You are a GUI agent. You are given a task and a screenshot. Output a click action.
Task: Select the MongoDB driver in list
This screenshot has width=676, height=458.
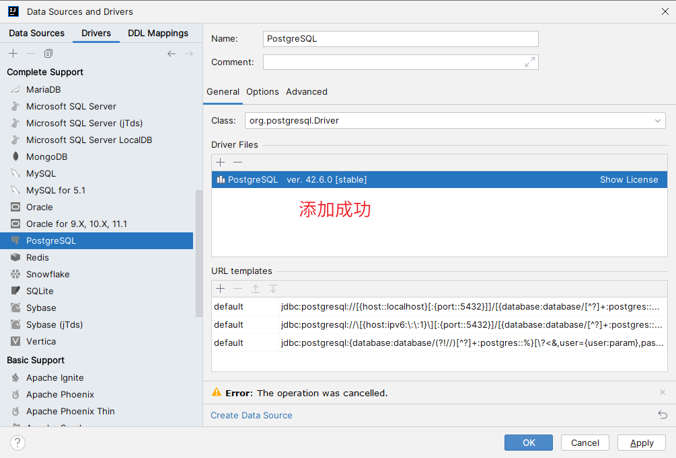[x=46, y=156]
